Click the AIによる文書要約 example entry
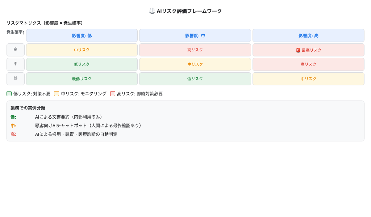Screen dimensions: 371x217 [x=69, y=117]
